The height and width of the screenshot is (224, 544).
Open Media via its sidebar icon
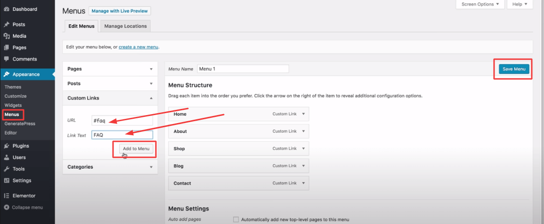[7, 36]
